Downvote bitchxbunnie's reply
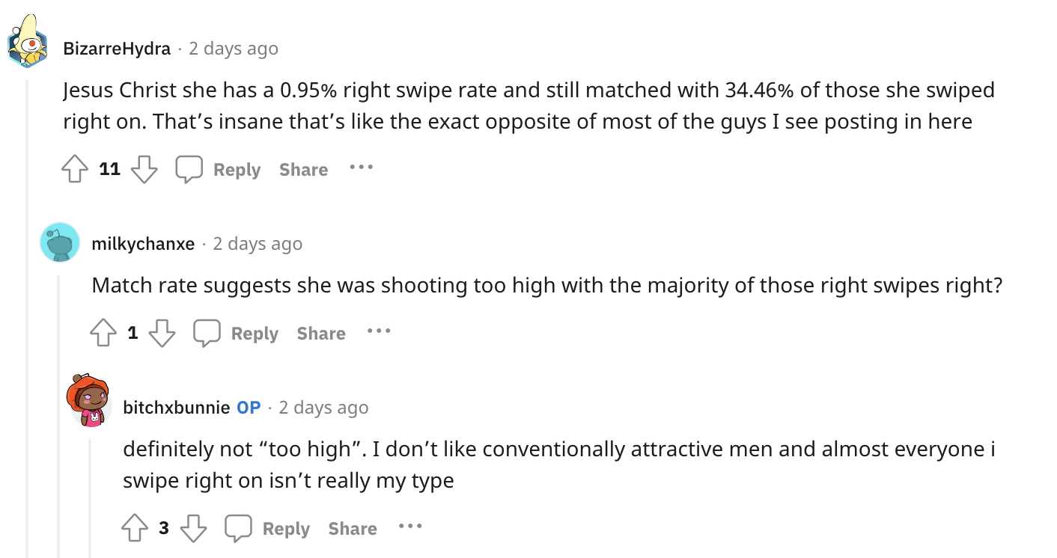 tap(193, 528)
